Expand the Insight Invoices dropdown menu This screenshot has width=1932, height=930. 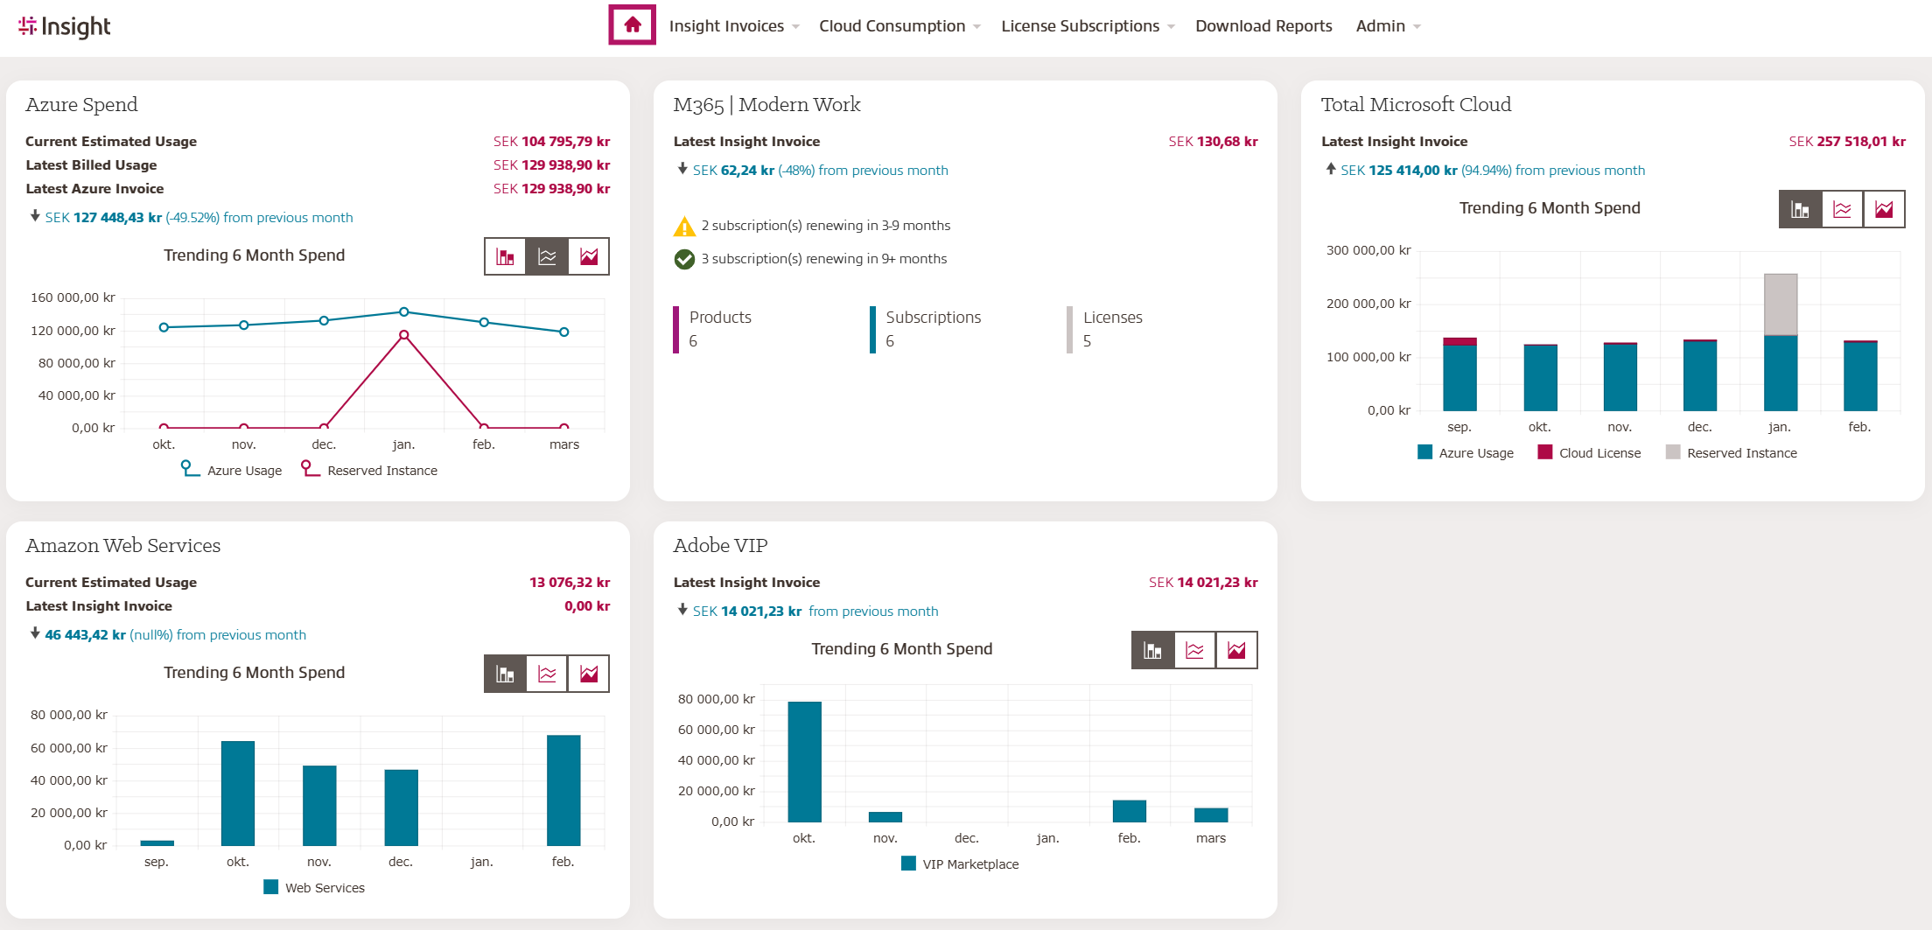coord(733,26)
